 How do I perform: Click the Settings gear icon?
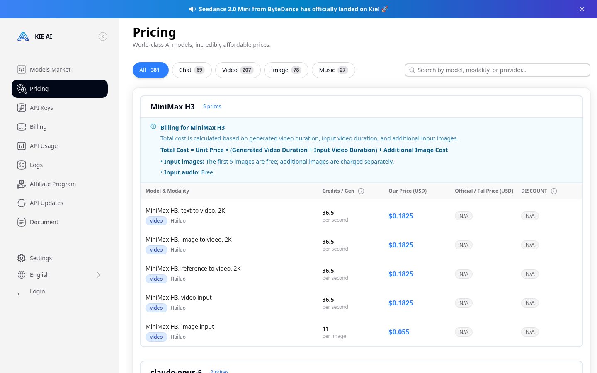point(22,258)
